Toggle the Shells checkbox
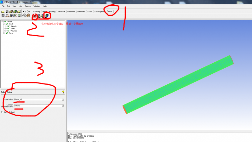This screenshot has height=142, width=252. tap(9, 28)
